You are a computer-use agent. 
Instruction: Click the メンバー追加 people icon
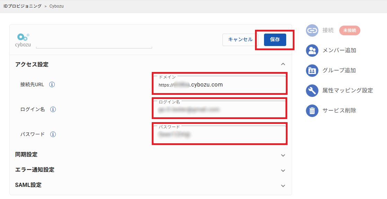312,51
